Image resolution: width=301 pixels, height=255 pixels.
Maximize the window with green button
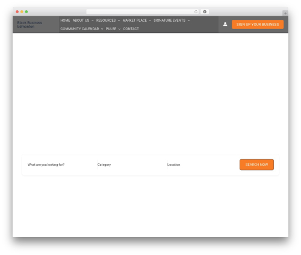(26, 11)
